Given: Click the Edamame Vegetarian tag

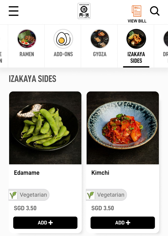Looking at the screenshot, I should pos(29,195).
